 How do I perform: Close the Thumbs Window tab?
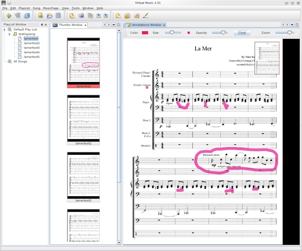(x=86, y=25)
